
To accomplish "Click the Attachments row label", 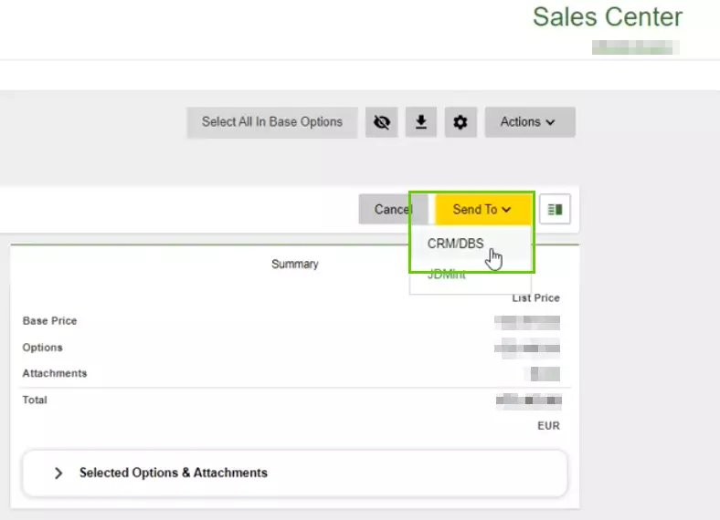I will click(x=55, y=373).
